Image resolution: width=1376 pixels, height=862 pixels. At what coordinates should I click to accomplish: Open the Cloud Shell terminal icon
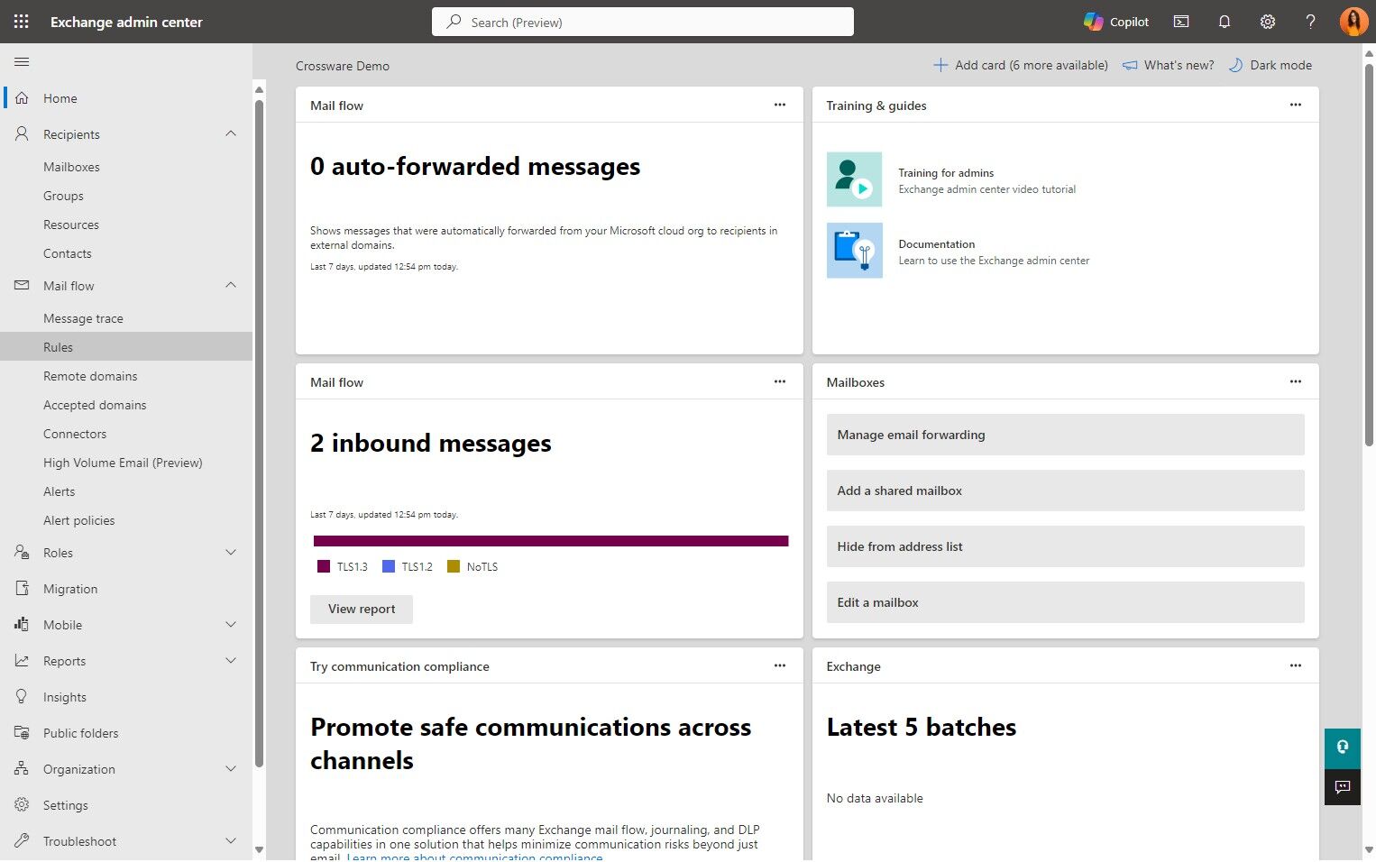click(1181, 22)
